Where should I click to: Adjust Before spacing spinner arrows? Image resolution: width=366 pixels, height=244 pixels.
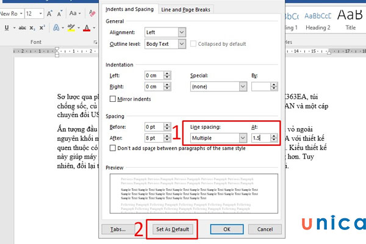(167, 127)
